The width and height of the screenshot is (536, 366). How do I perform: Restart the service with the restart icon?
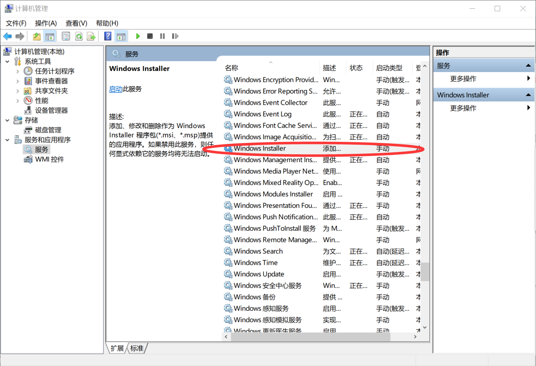point(175,36)
